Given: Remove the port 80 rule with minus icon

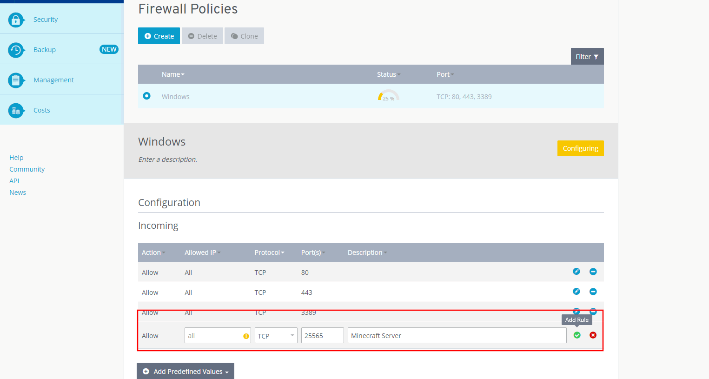Looking at the screenshot, I should pyautogui.click(x=593, y=272).
